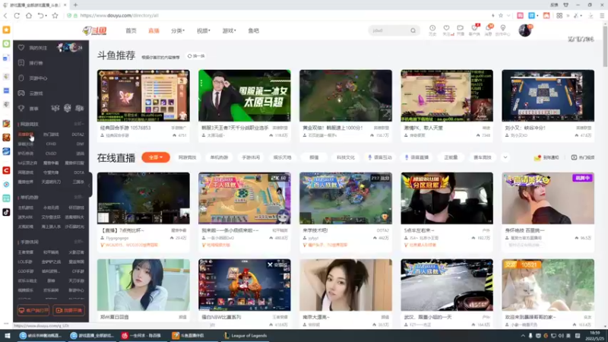608x342 pixels.
Task: Switch to League of Legends in taskbar
Action: coord(245,335)
